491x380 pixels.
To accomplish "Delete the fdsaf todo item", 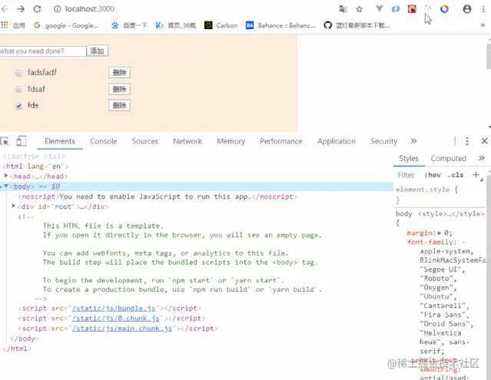I will [119, 89].
